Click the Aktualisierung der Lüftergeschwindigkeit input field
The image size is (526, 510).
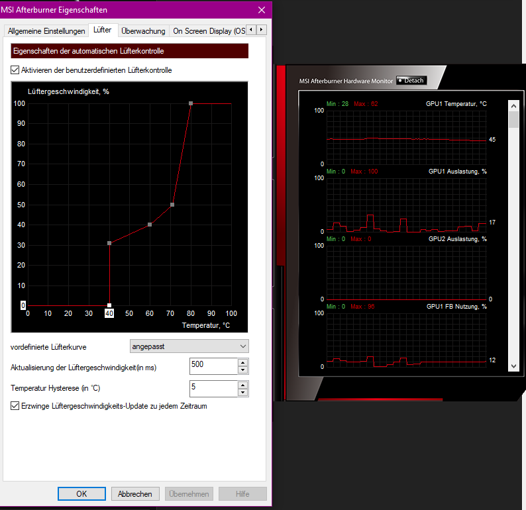(214, 366)
